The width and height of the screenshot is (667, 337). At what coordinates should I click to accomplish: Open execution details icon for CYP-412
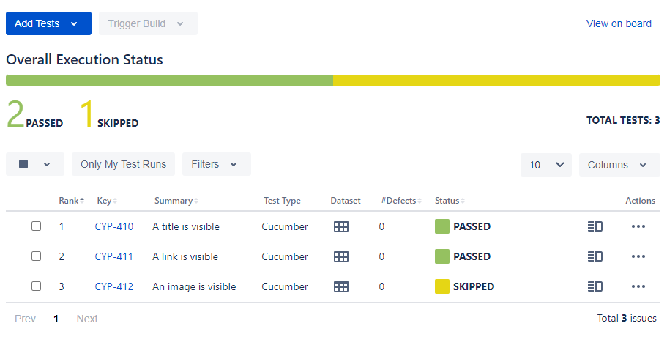[595, 286]
